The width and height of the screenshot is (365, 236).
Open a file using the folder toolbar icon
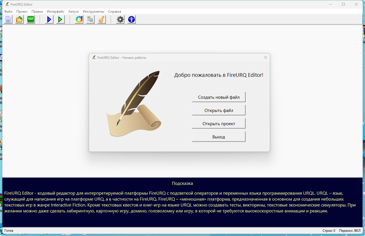tap(19, 19)
